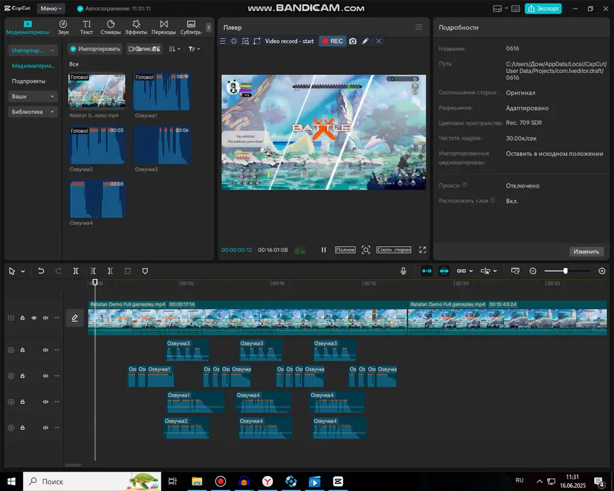Open the Переходы tab
This screenshot has width=614, height=491.
point(164,27)
